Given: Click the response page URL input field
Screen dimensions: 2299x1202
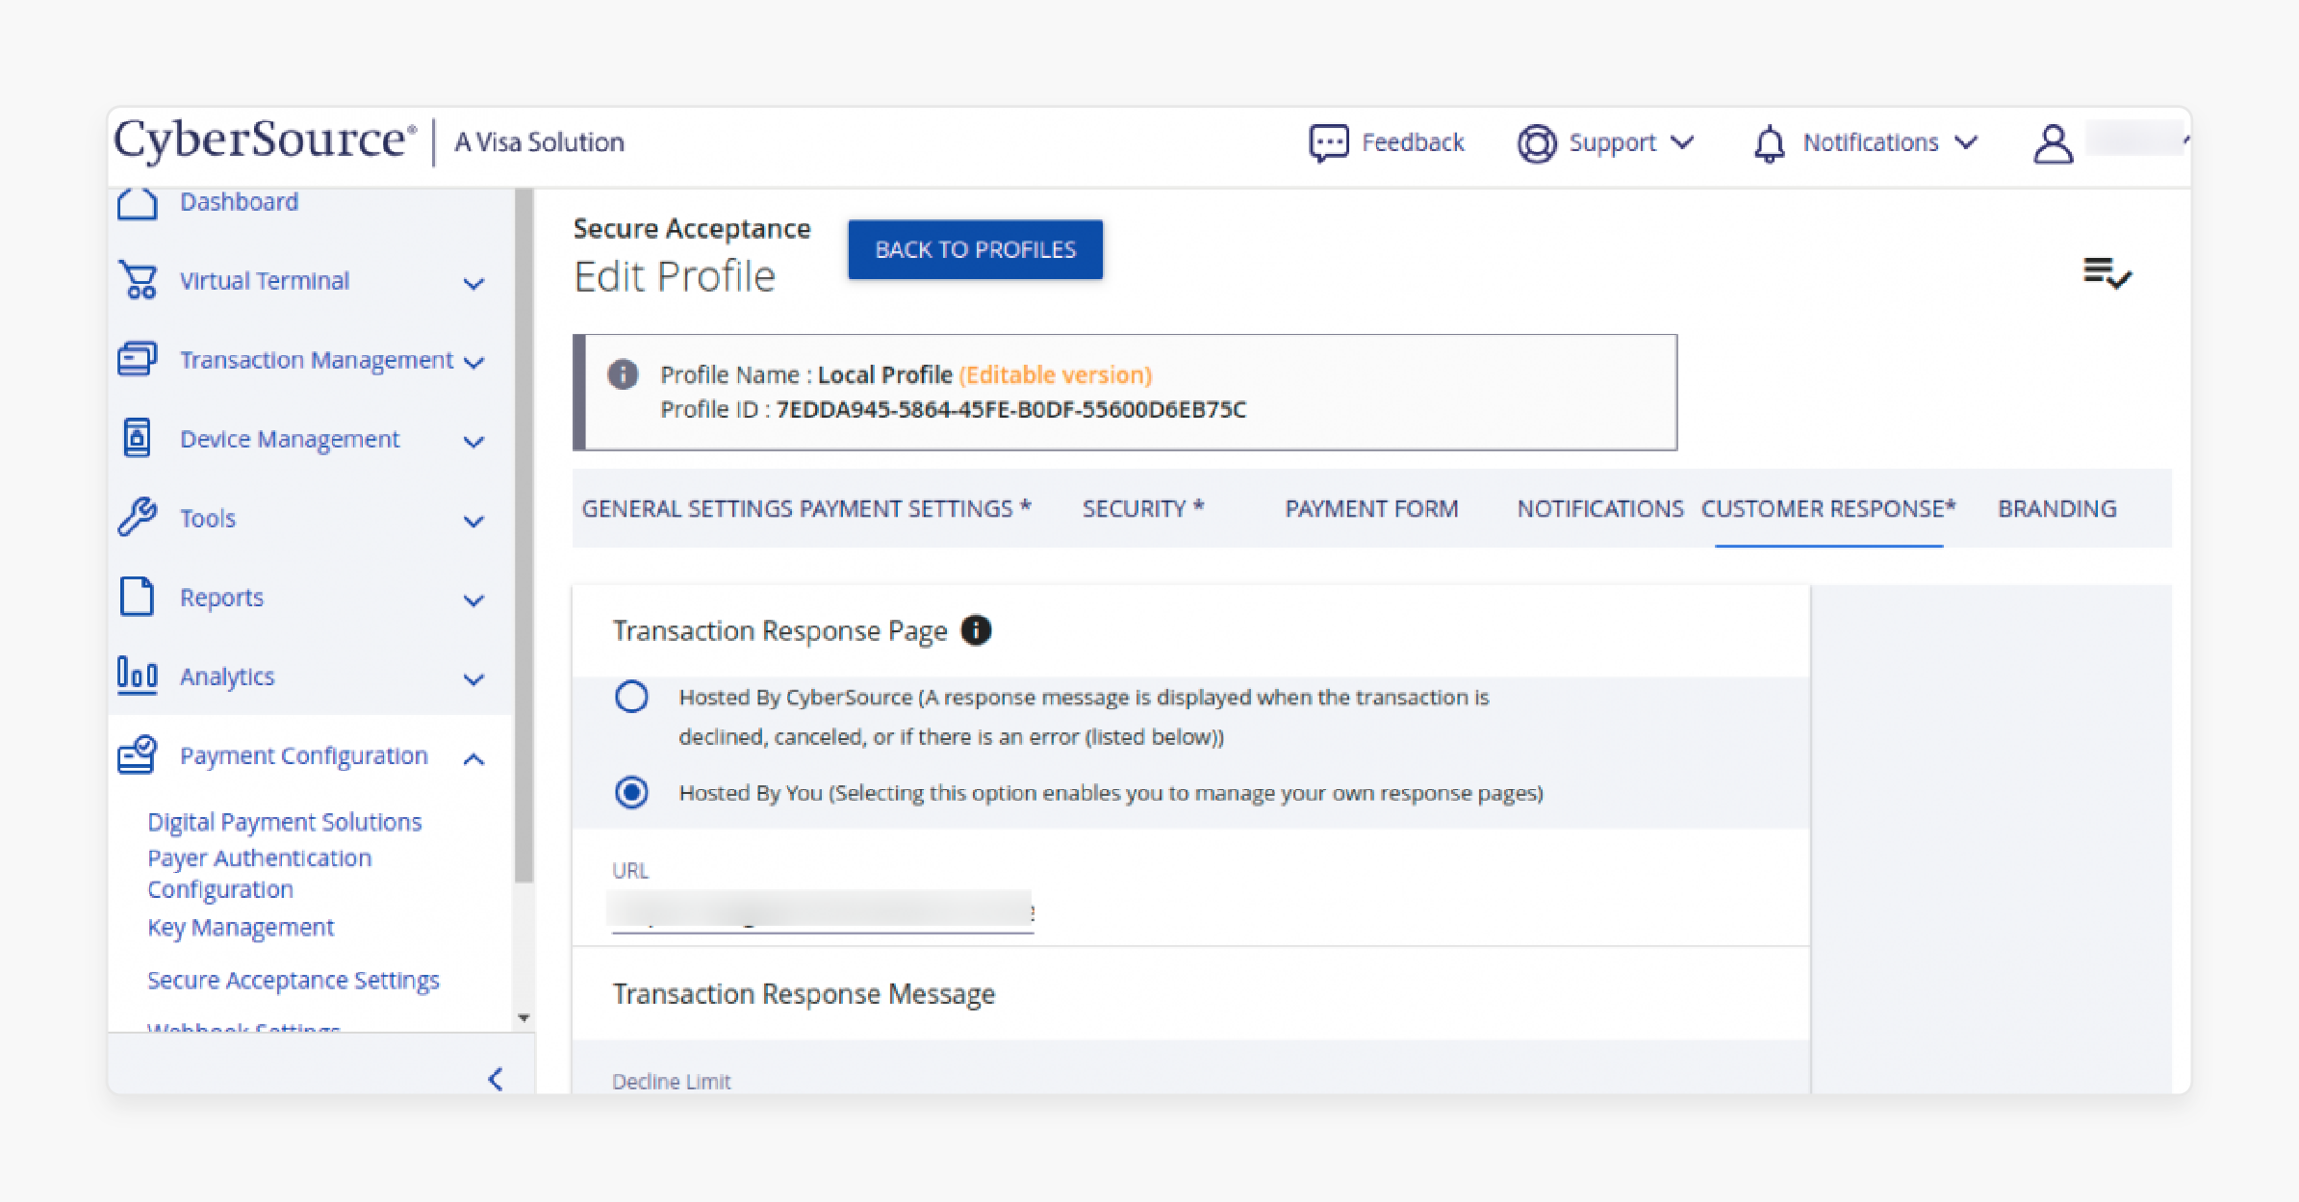Looking at the screenshot, I should [823, 910].
